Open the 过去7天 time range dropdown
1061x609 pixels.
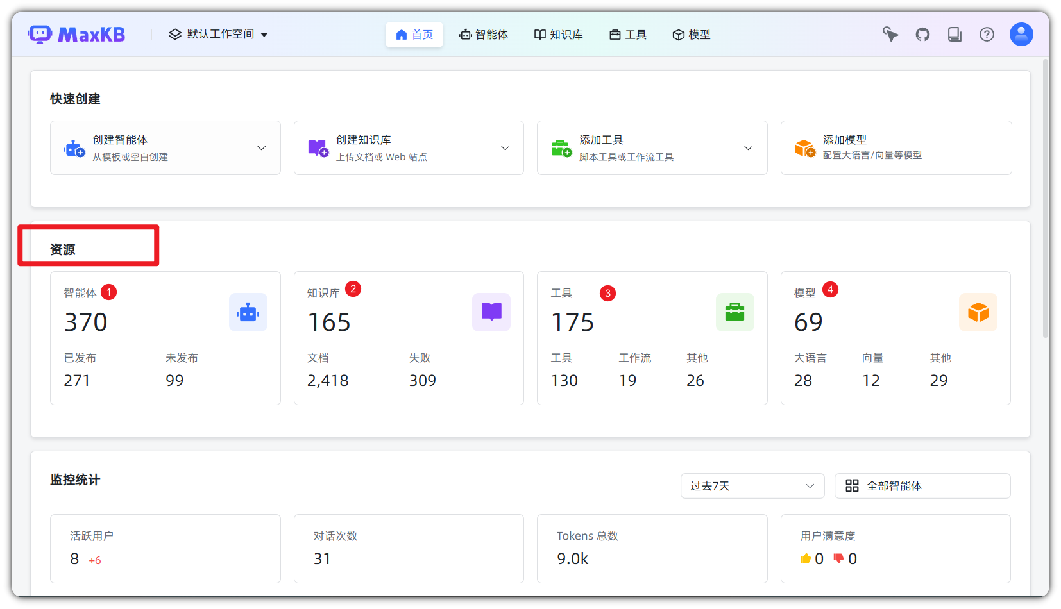tap(752, 486)
